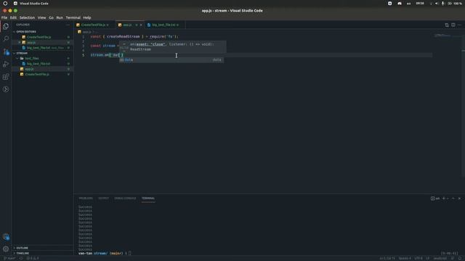This screenshot has width=465, height=261.
Task: Click errors and warnings count in status bar
Action: point(33,258)
